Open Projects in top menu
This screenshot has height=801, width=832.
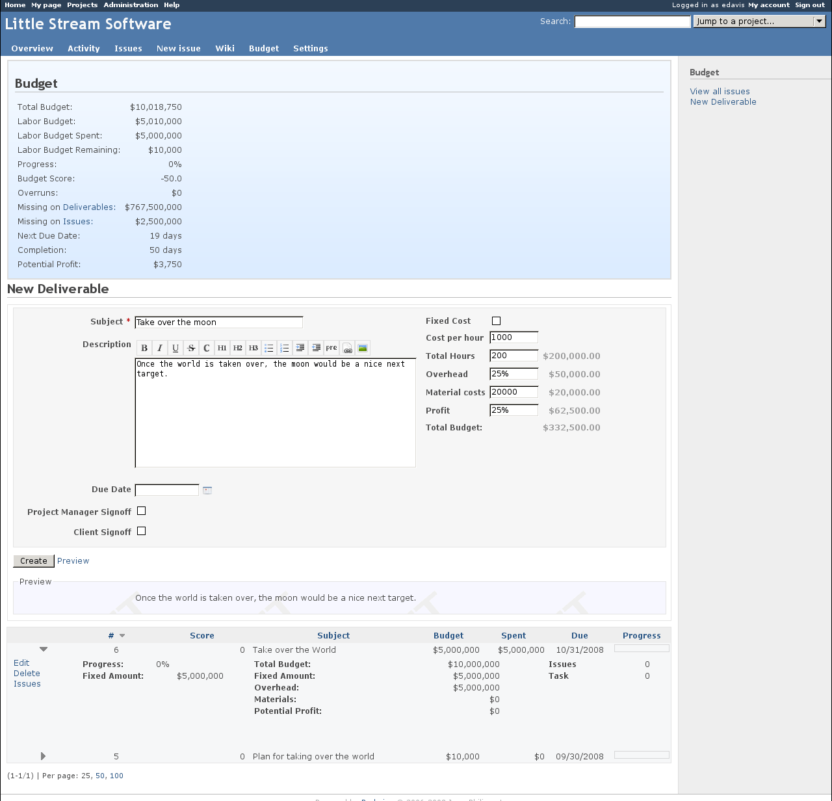coord(83,5)
